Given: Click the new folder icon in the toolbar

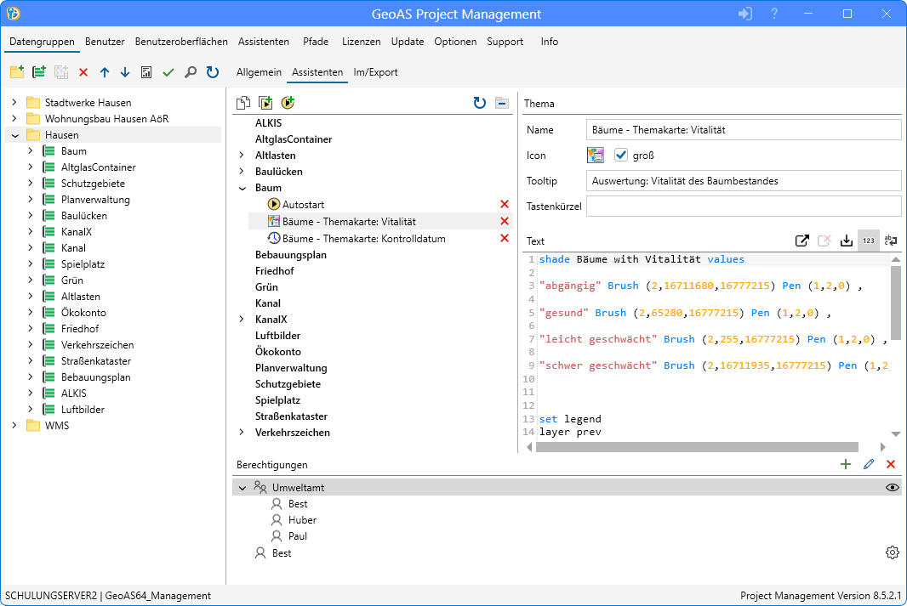Looking at the screenshot, I should 16,73.
